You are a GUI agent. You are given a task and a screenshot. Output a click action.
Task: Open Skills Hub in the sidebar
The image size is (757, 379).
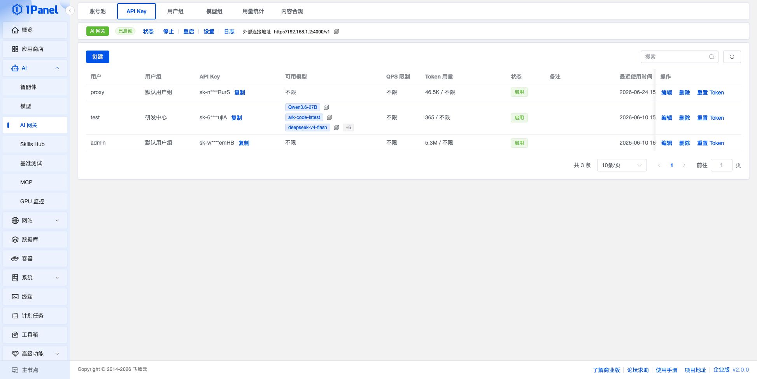[35, 144]
